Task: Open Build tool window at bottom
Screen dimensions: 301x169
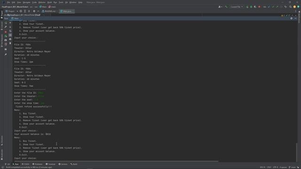Action: [x=74, y=164]
